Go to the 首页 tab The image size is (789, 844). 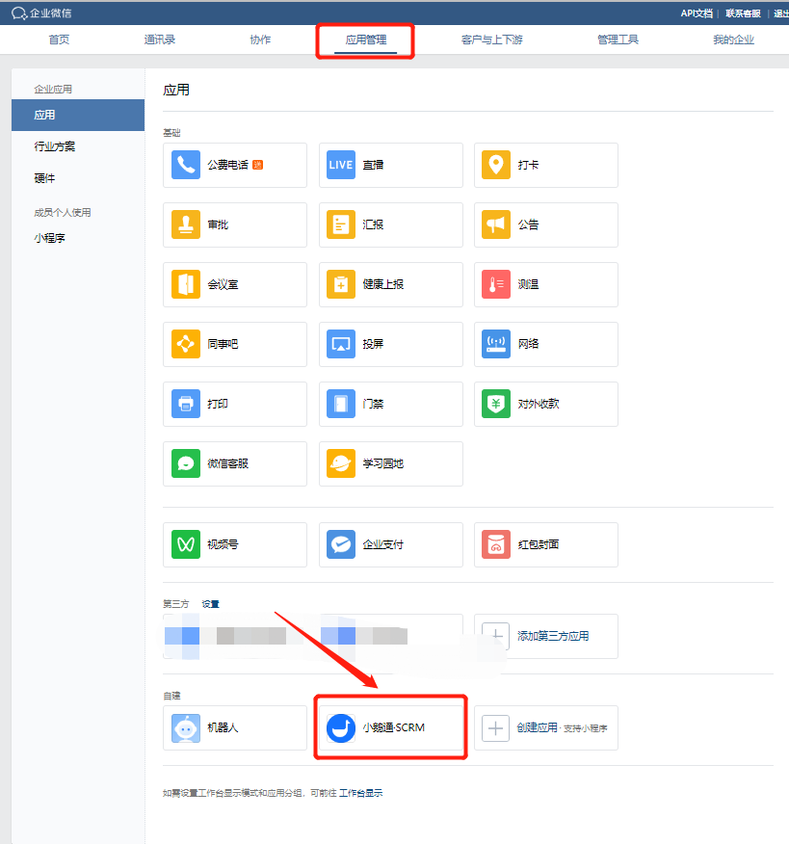coord(59,40)
